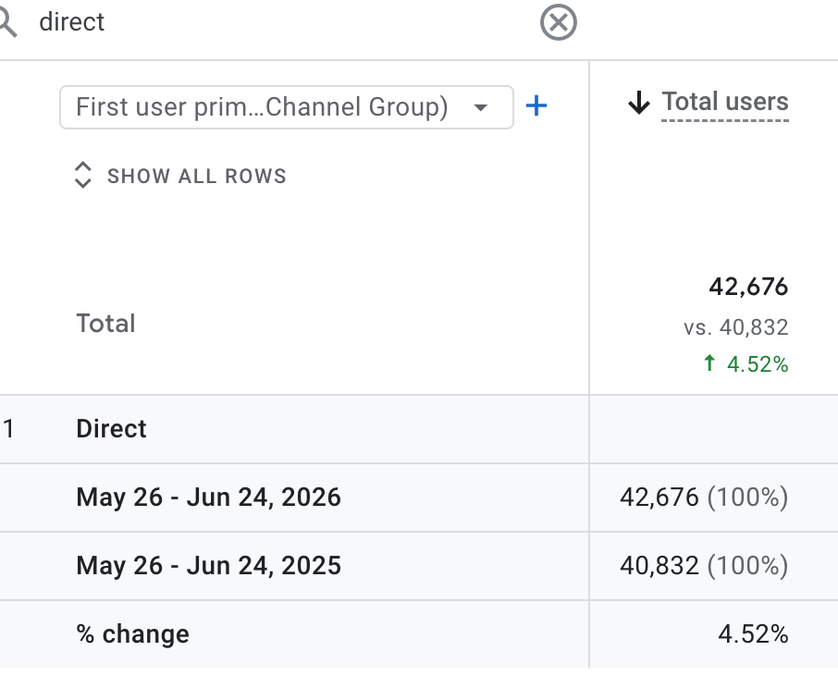Clear the search field with the X icon

coord(559,22)
